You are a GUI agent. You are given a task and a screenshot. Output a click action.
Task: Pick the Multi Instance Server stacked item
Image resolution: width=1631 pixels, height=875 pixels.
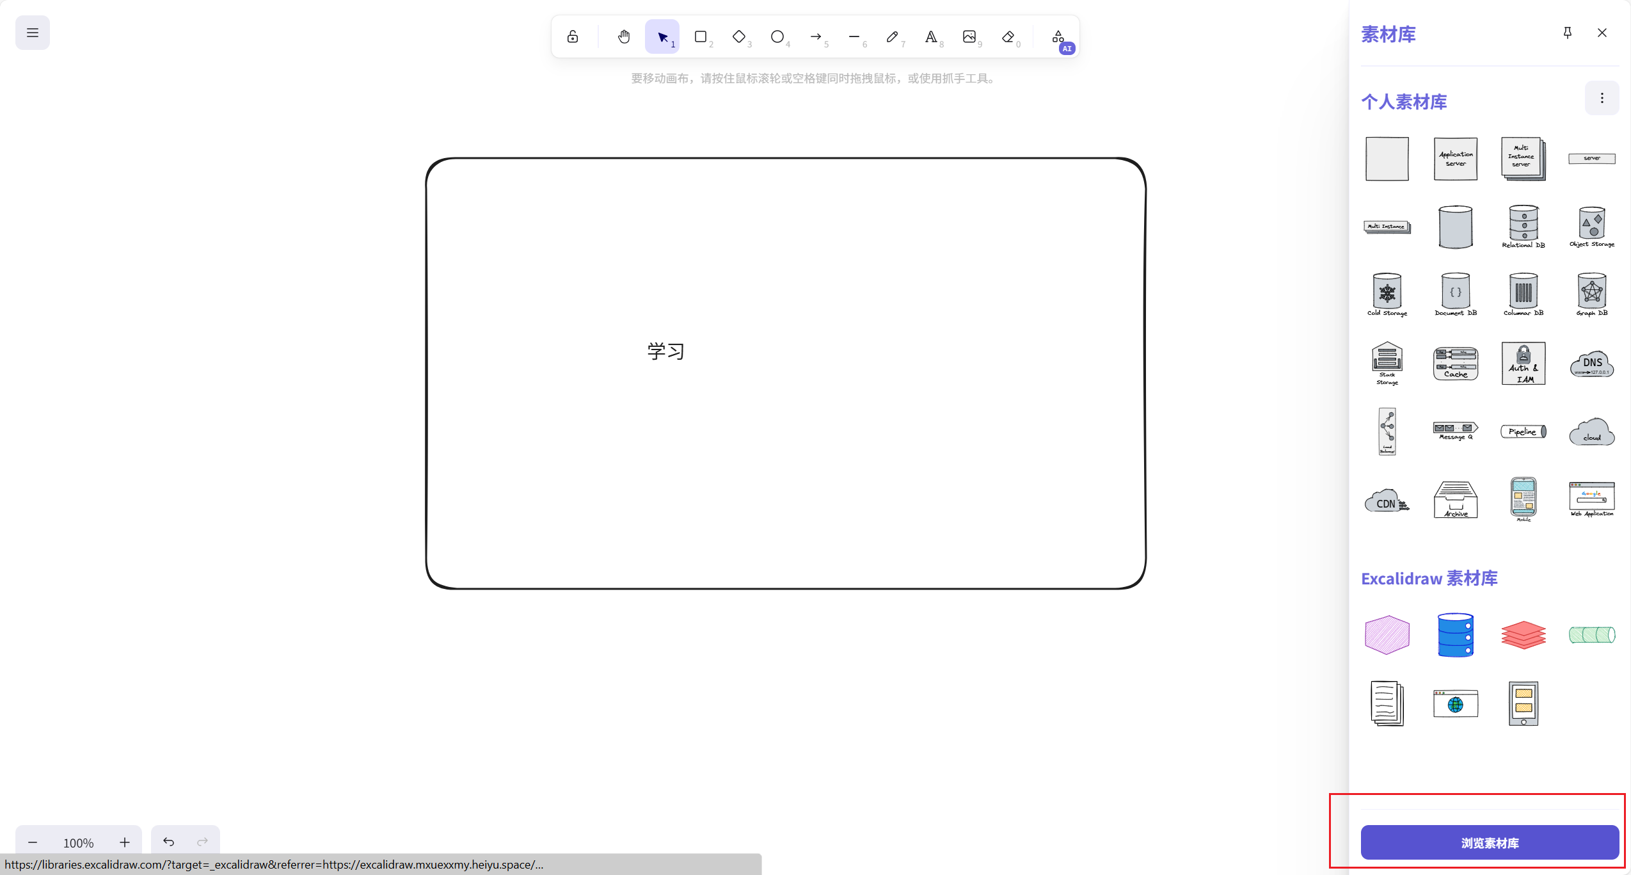(1524, 159)
